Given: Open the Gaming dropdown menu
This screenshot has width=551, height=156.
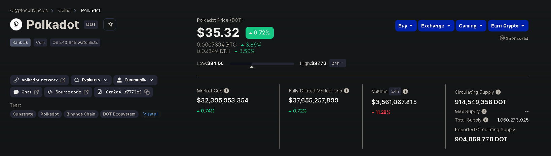Looking at the screenshot, I should tap(471, 26).
